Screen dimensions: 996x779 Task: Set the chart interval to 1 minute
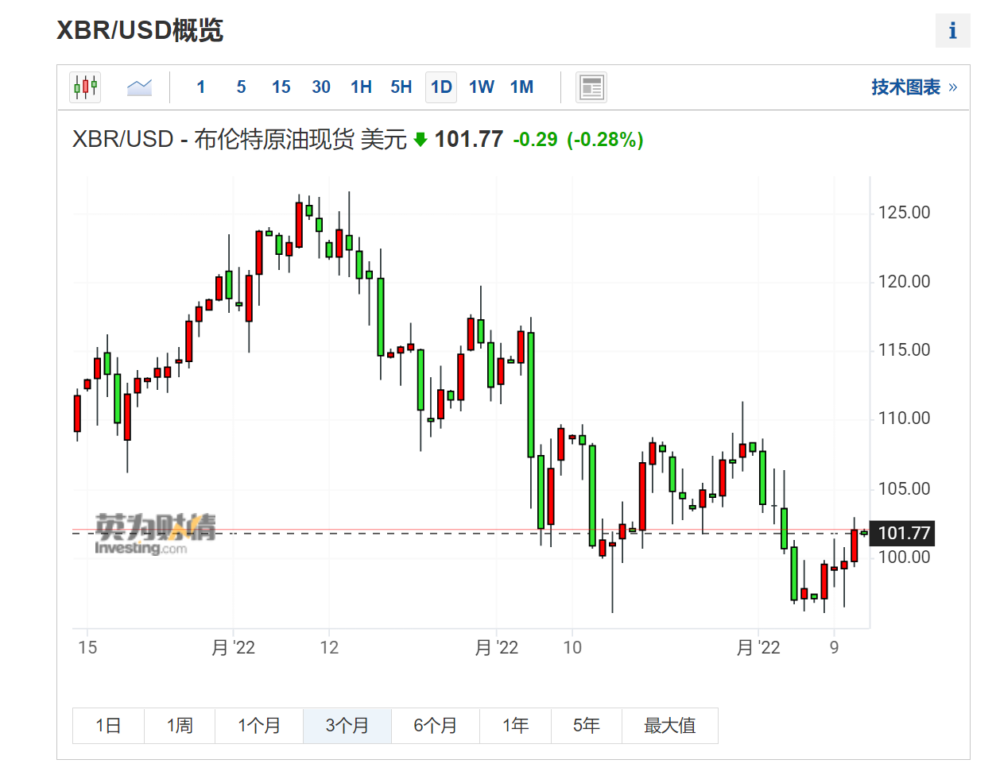[x=201, y=87]
